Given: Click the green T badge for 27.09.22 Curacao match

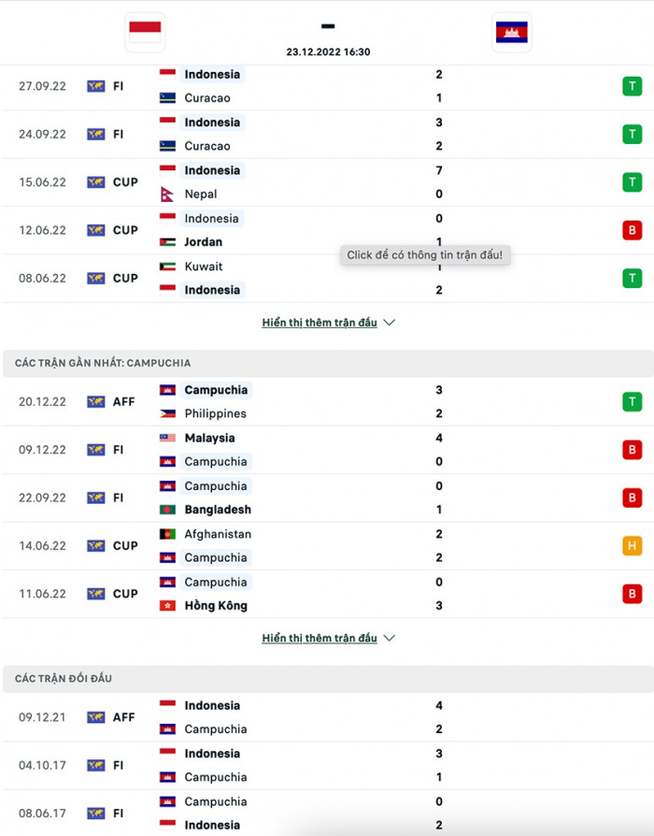Looking at the screenshot, I should tap(633, 86).
